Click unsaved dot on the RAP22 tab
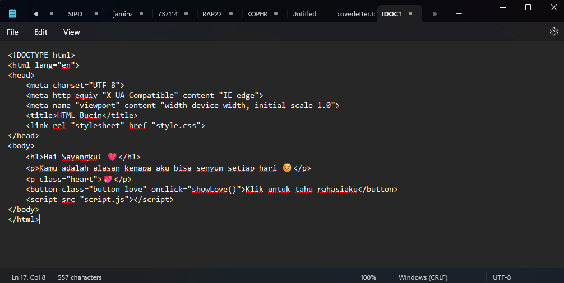 pyautogui.click(x=231, y=13)
